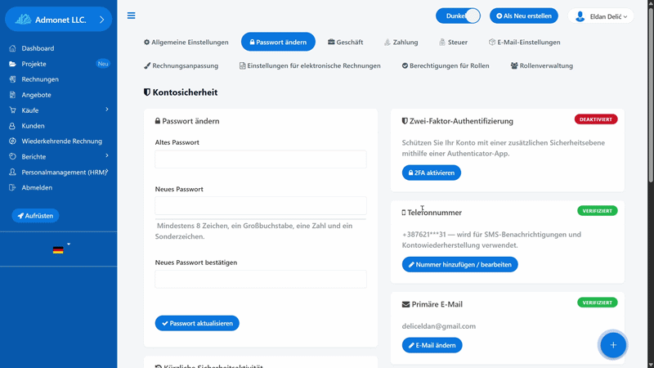Open the German flag language dropdown
654x368 pixels.
[x=60, y=249]
